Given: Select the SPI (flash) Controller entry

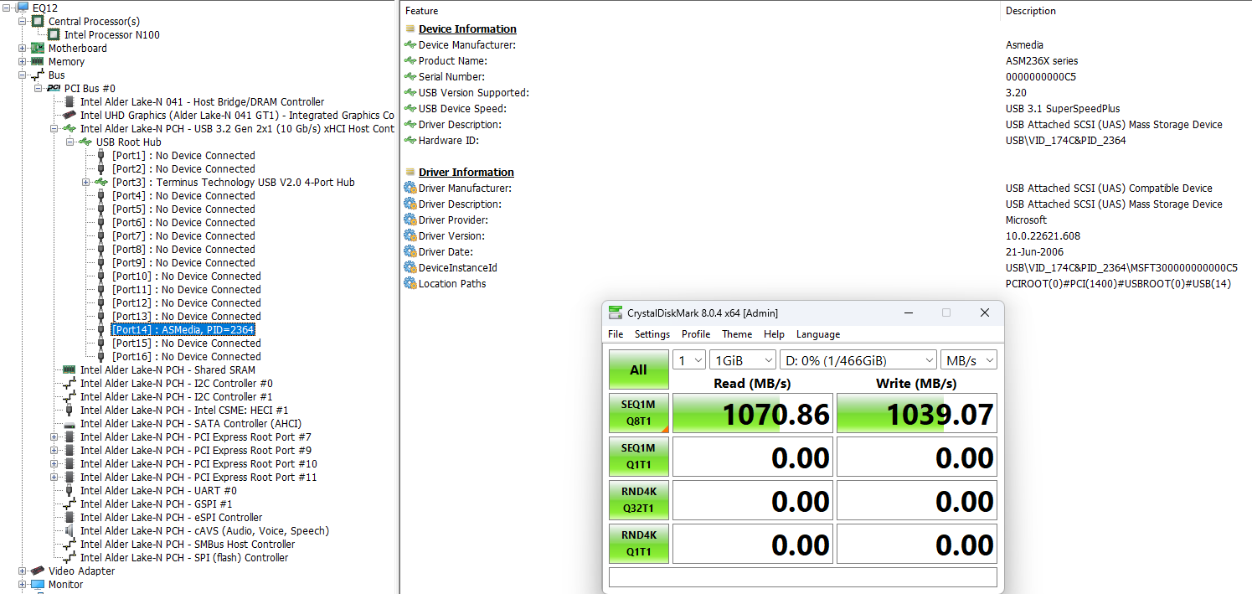Looking at the screenshot, I should (x=184, y=557).
